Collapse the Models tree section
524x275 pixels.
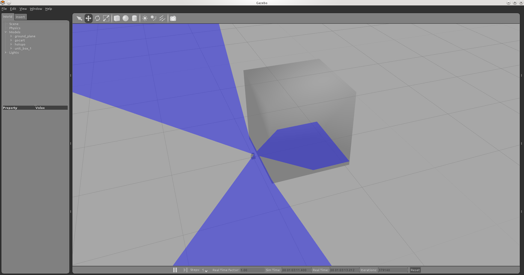[x=5, y=32]
